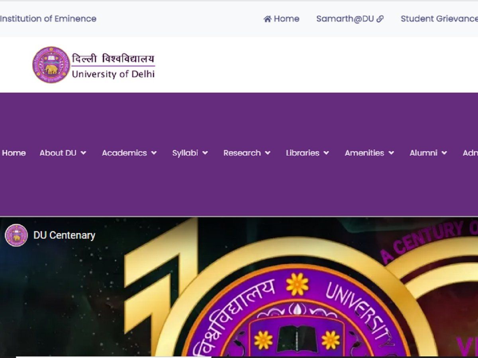Screen dimensions: 478x358
Task: Expand the Academics dropdown menu
Action: tap(129, 153)
